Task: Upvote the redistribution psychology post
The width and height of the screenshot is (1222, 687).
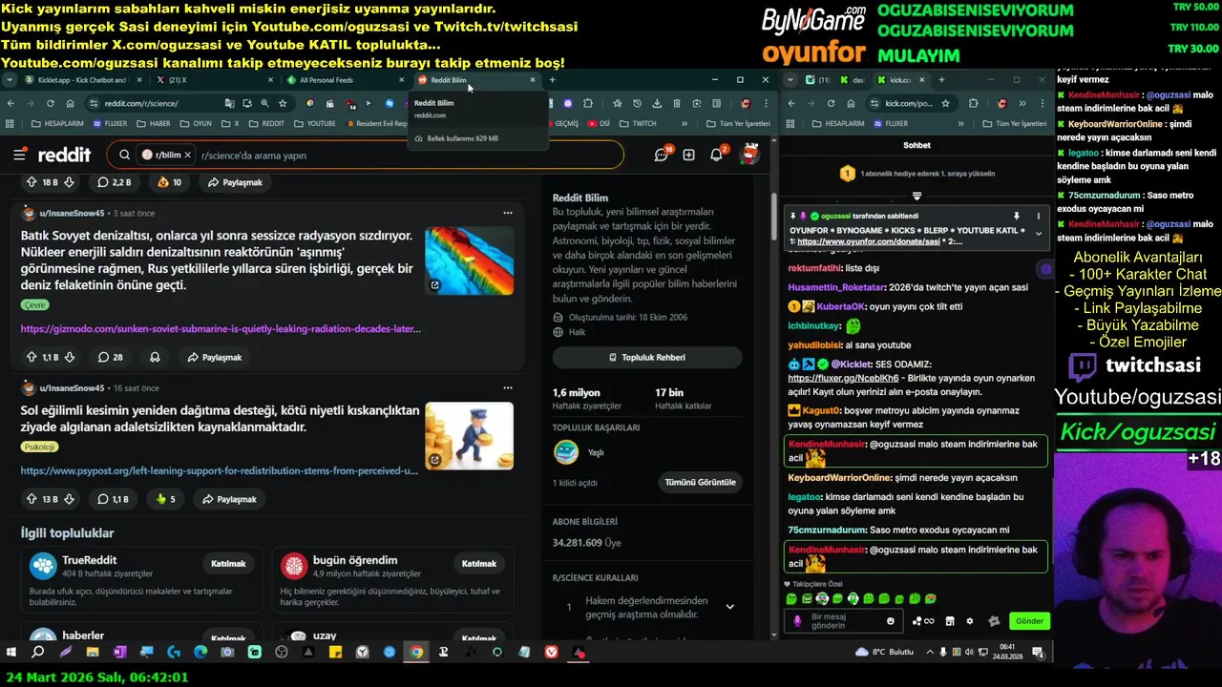Action: pos(32,499)
